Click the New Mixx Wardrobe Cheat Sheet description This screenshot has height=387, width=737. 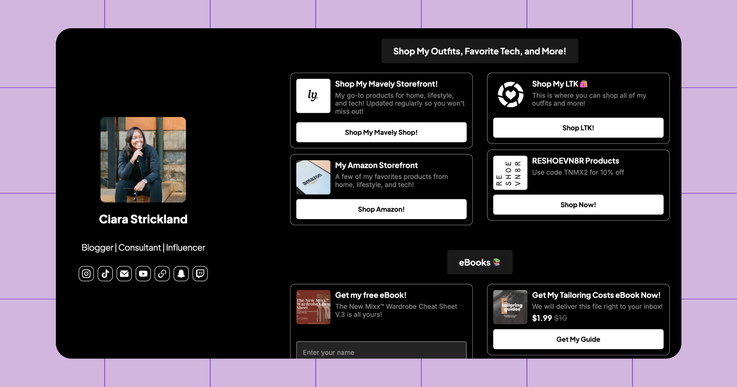(x=396, y=310)
